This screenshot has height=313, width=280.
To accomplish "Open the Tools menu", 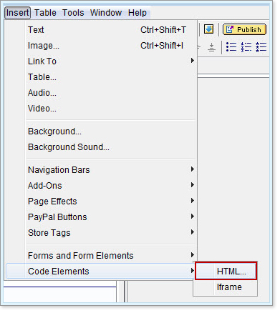I will (74, 13).
